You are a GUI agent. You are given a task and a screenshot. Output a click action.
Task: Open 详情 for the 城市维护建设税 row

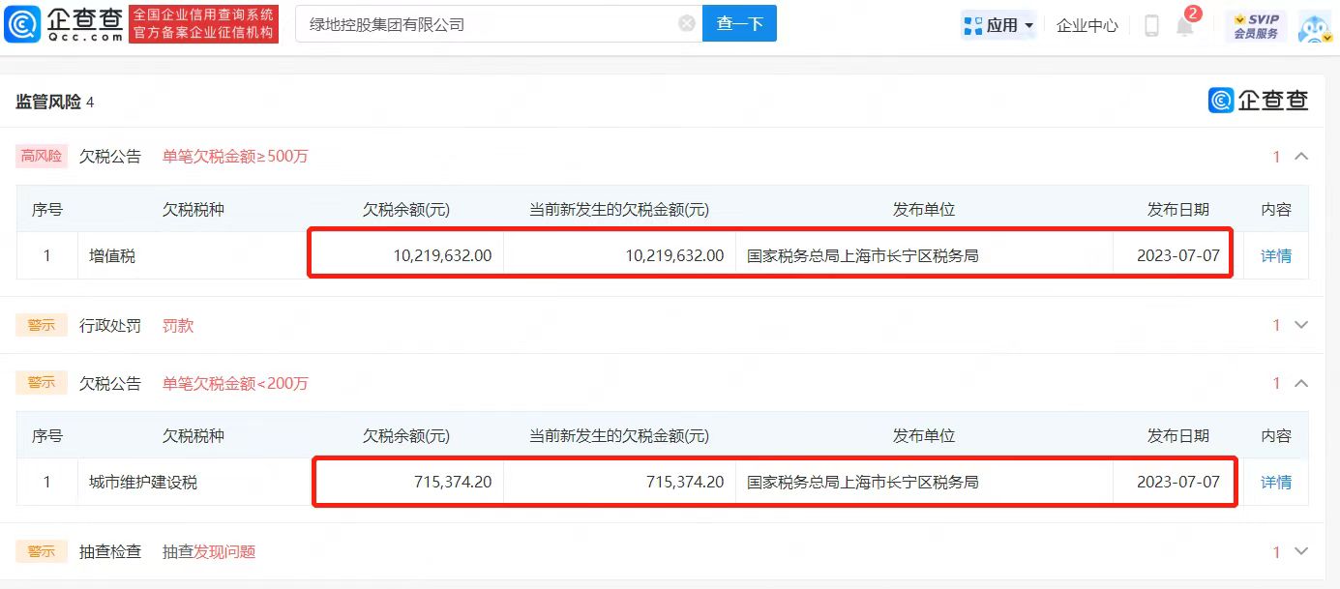1276,482
